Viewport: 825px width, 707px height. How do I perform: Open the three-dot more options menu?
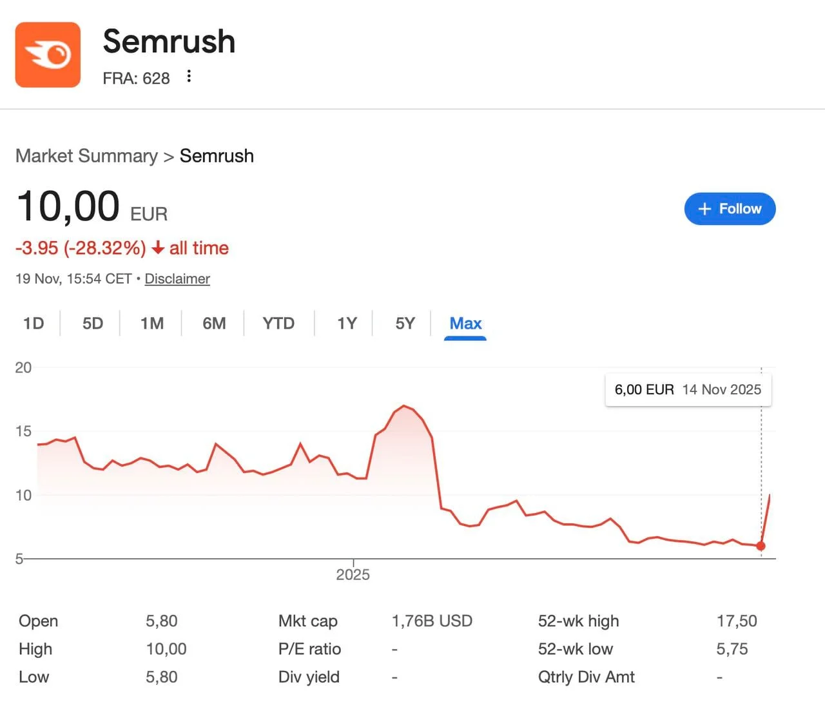click(x=189, y=77)
